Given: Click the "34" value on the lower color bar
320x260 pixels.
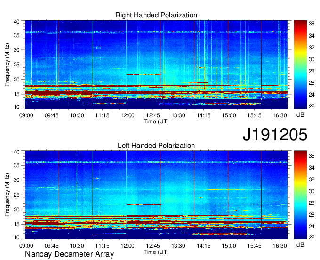Looking at the screenshot, I should tap(312, 168).
